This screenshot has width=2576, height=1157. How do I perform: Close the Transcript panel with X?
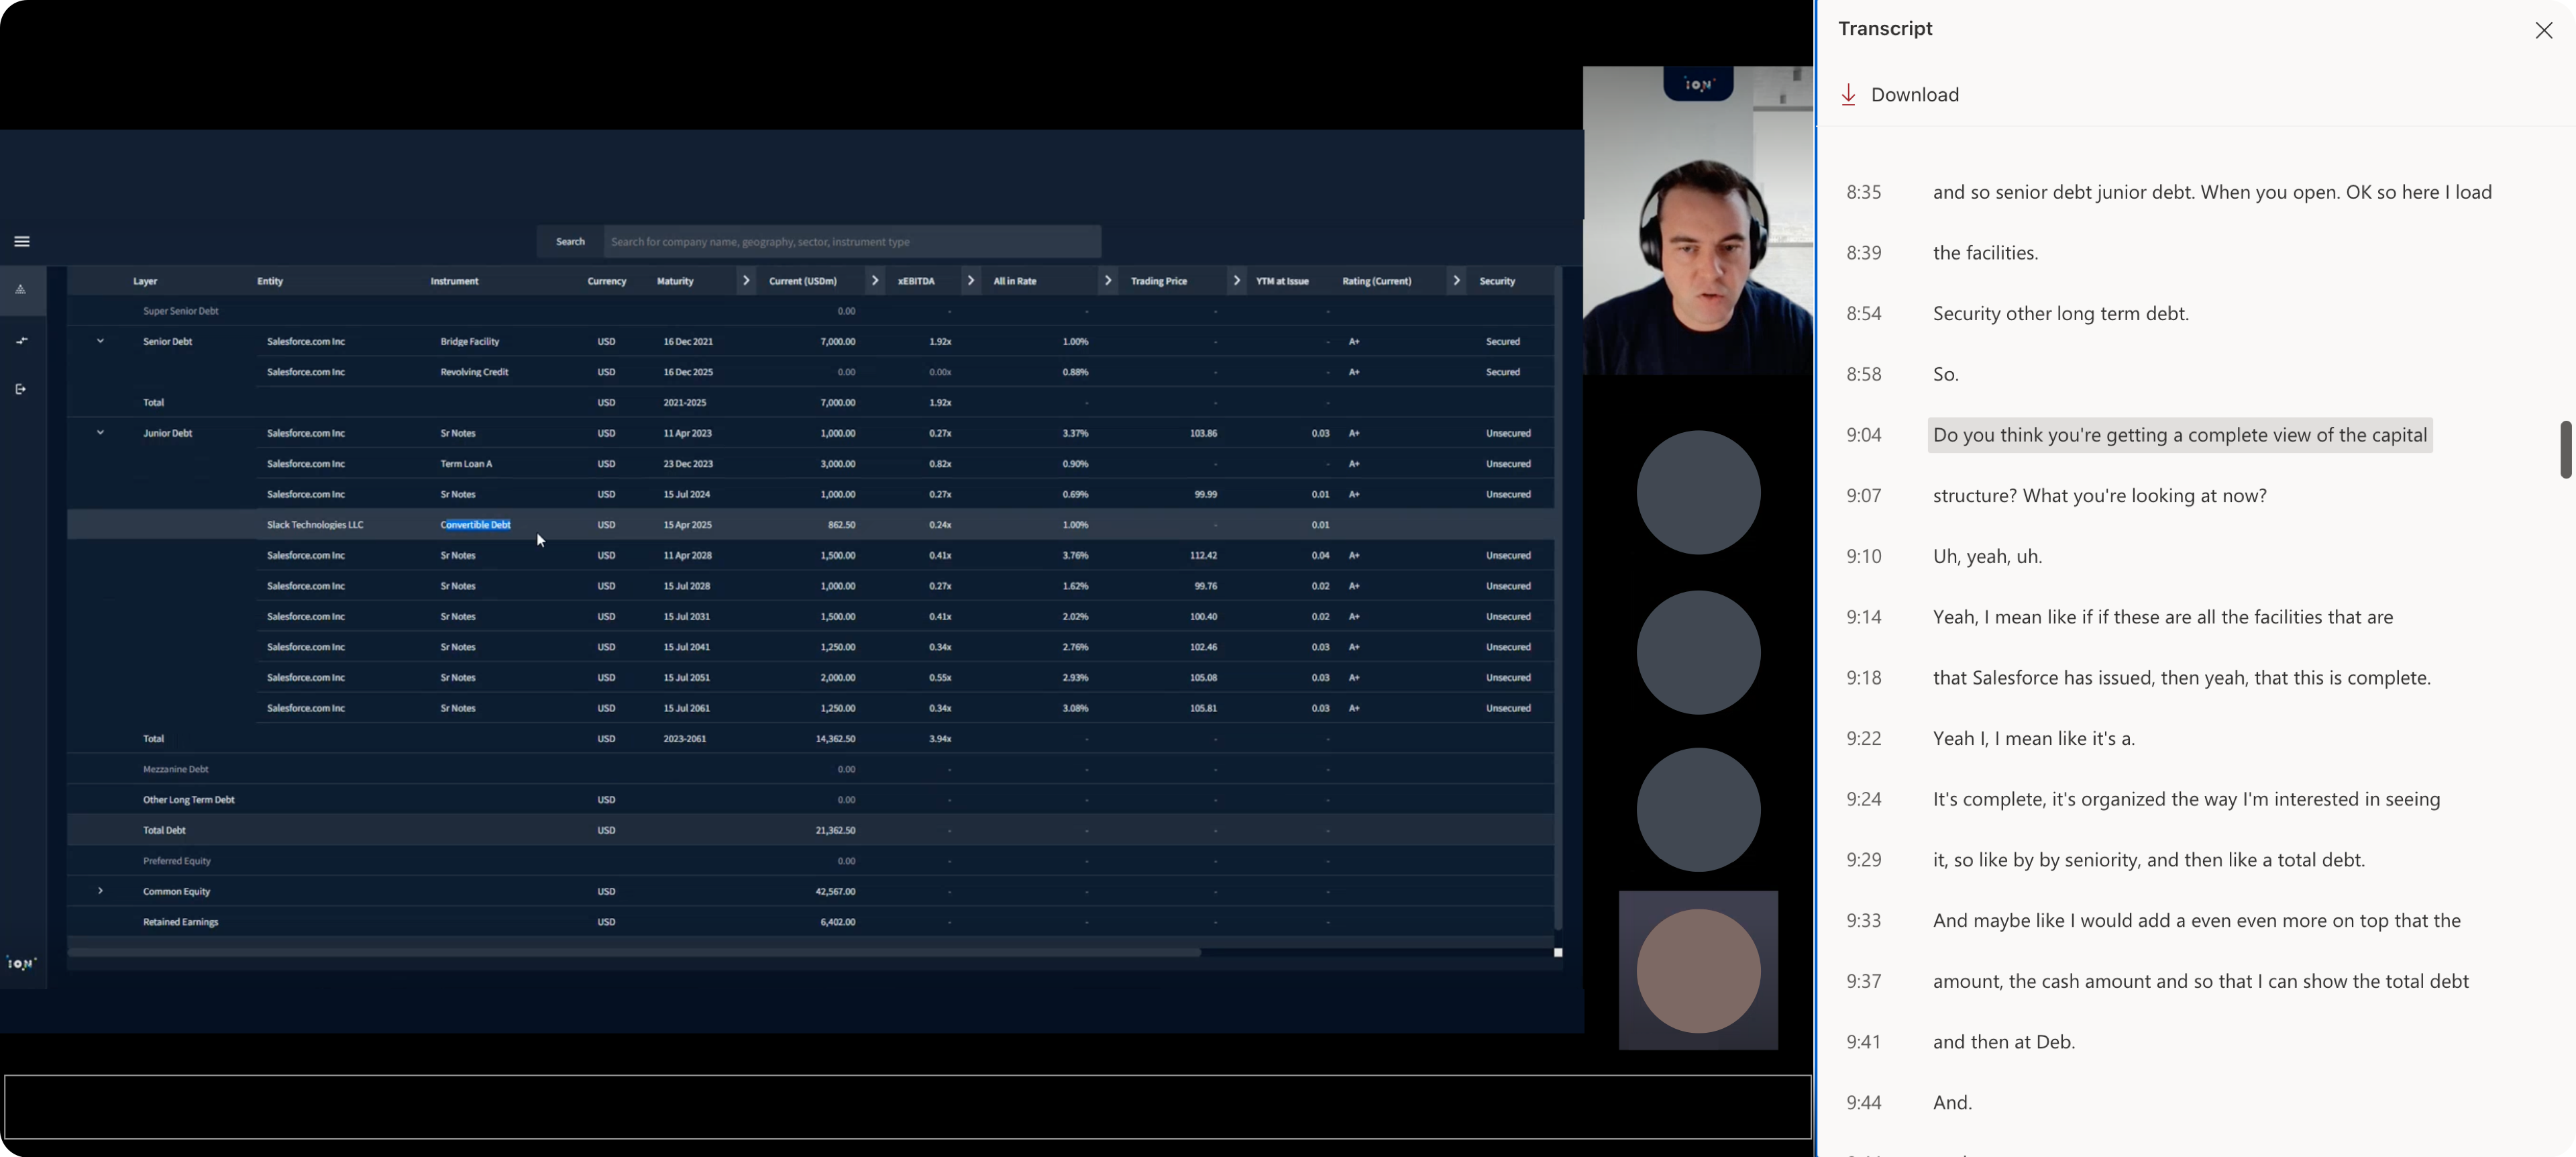pyautogui.click(x=2543, y=31)
